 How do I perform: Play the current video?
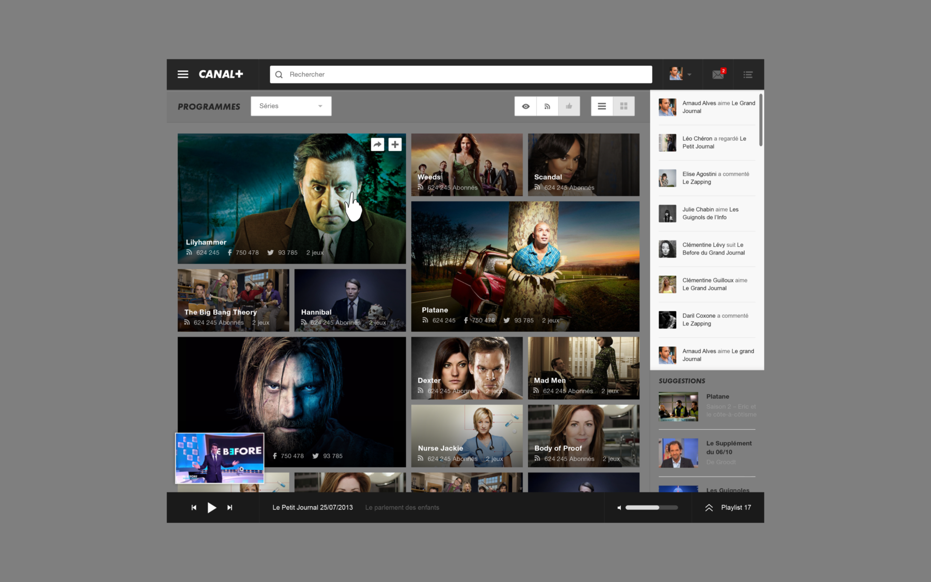[212, 507]
